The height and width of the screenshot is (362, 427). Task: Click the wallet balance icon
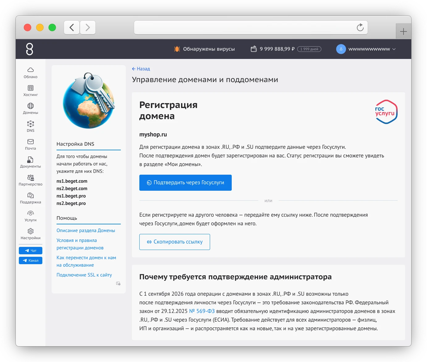tap(254, 49)
